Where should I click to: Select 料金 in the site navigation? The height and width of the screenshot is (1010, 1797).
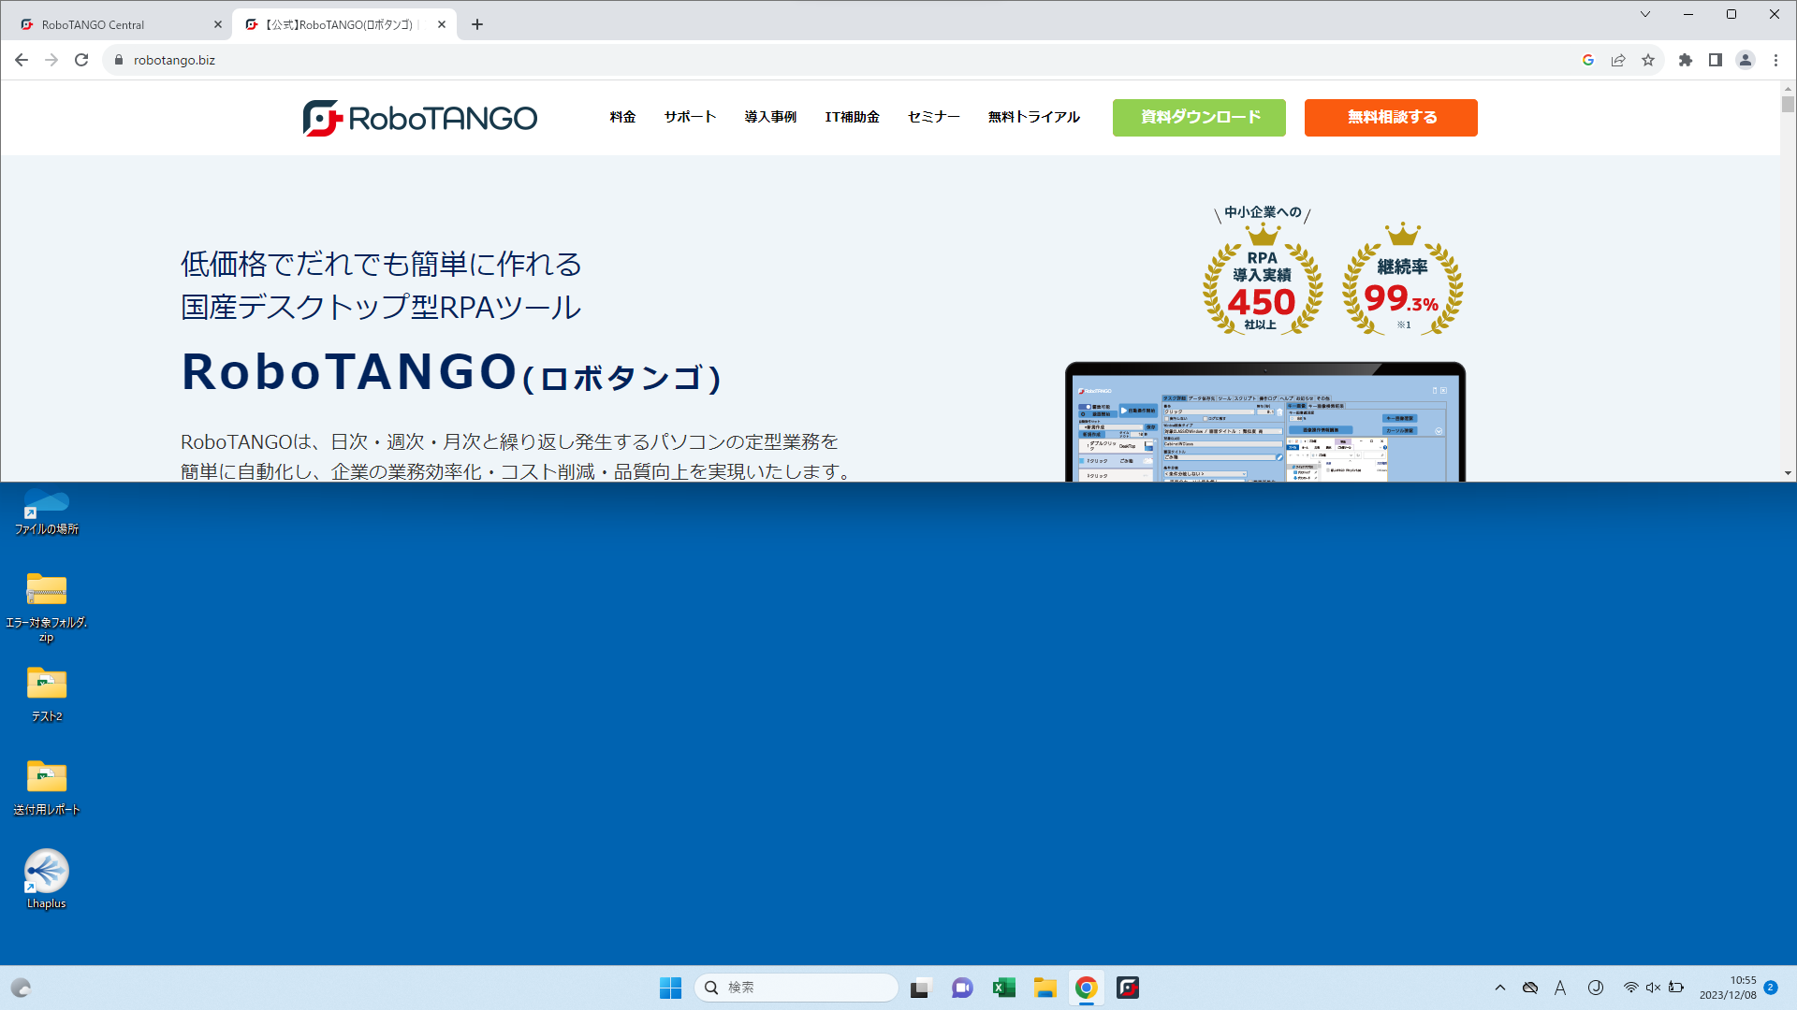tap(621, 118)
